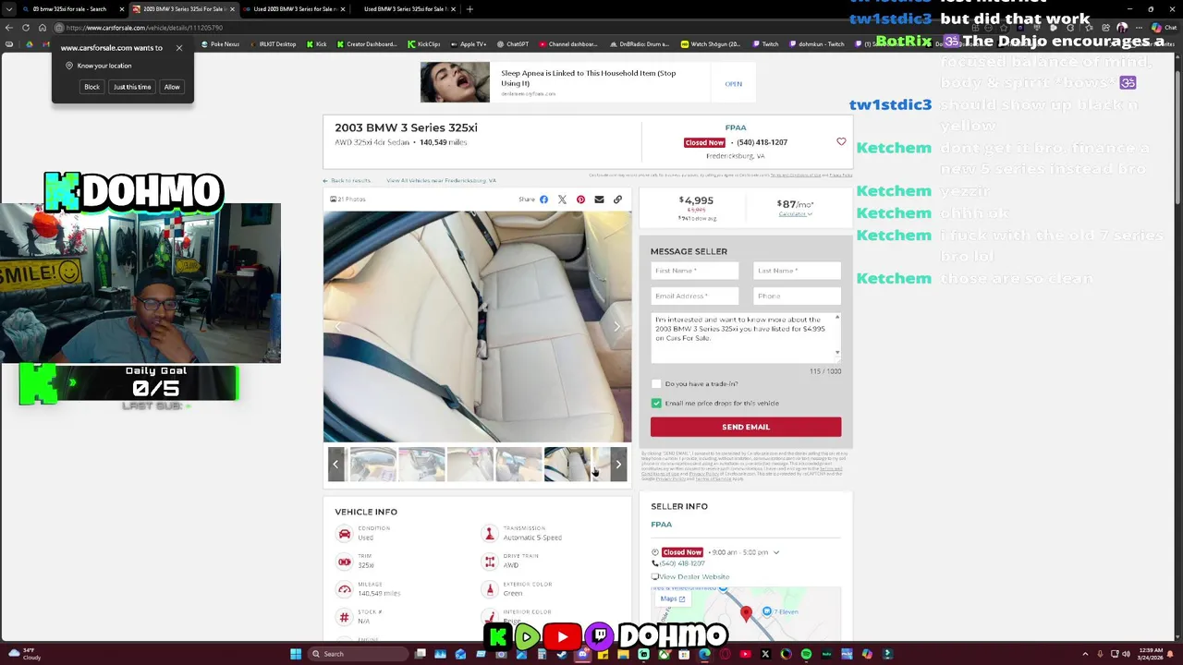The height and width of the screenshot is (665, 1183).
Task: Open Spotify from the taskbar
Action: (x=806, y=654)
